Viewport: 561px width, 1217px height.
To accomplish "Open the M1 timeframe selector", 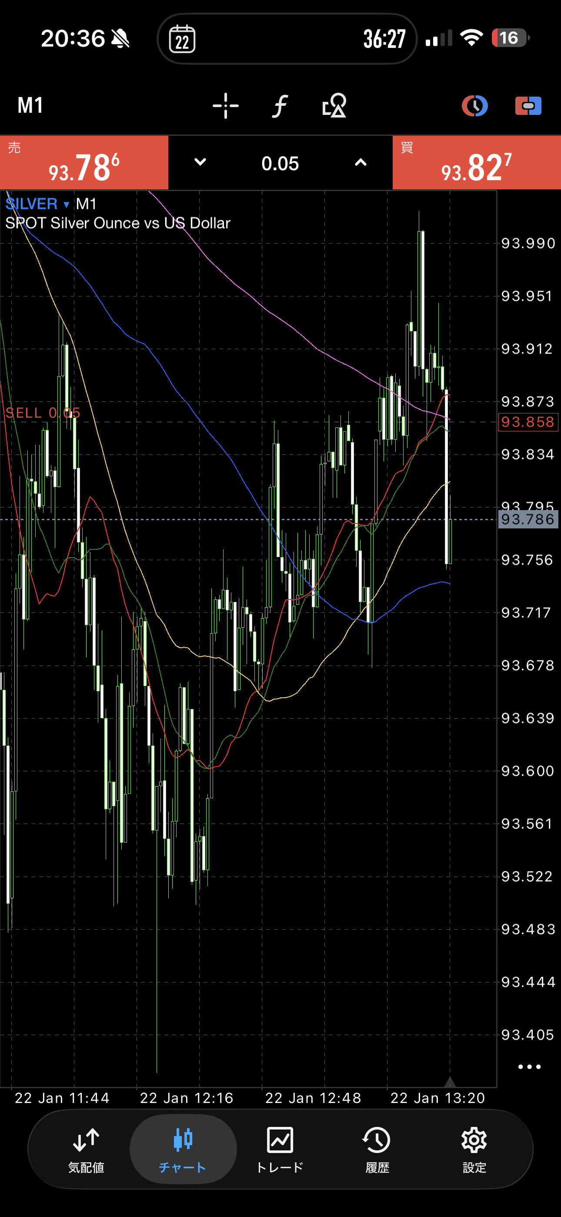I will click(31, 105).
